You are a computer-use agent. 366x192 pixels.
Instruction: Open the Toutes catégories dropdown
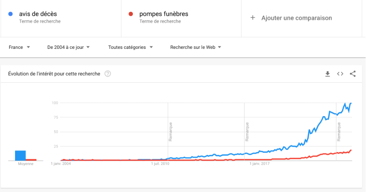click(x=130, y=47)
